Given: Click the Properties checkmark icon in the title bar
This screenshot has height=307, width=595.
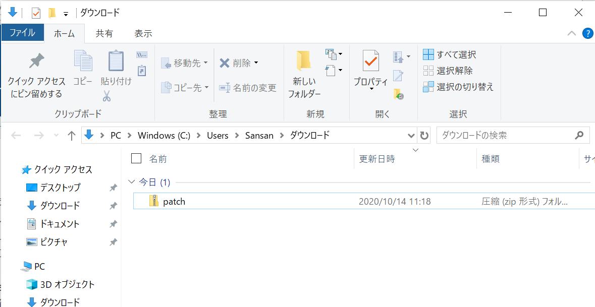Looking at the screenshot, I should click(x=36, y=13).
